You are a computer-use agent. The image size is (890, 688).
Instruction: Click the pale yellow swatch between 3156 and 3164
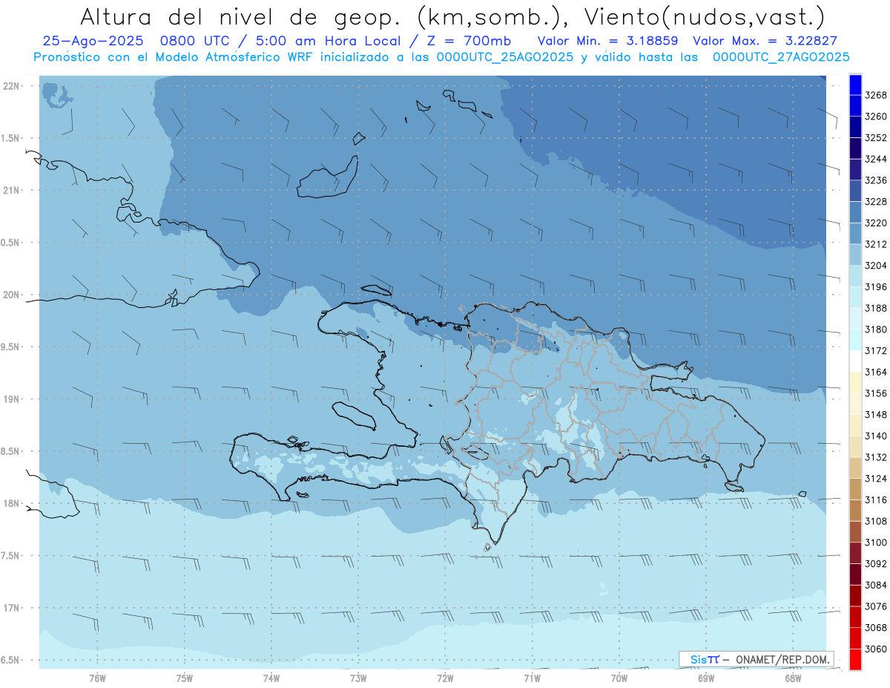(854, 382)
